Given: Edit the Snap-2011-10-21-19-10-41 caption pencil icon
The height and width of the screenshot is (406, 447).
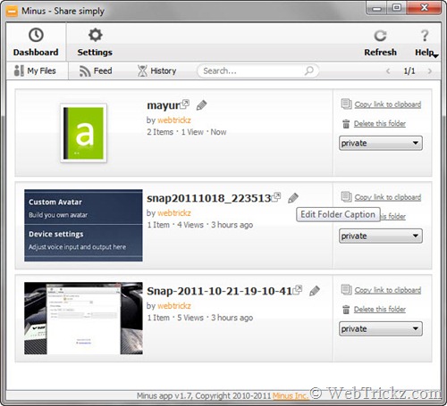Looking at the screenshot, I should coord(315,291).
